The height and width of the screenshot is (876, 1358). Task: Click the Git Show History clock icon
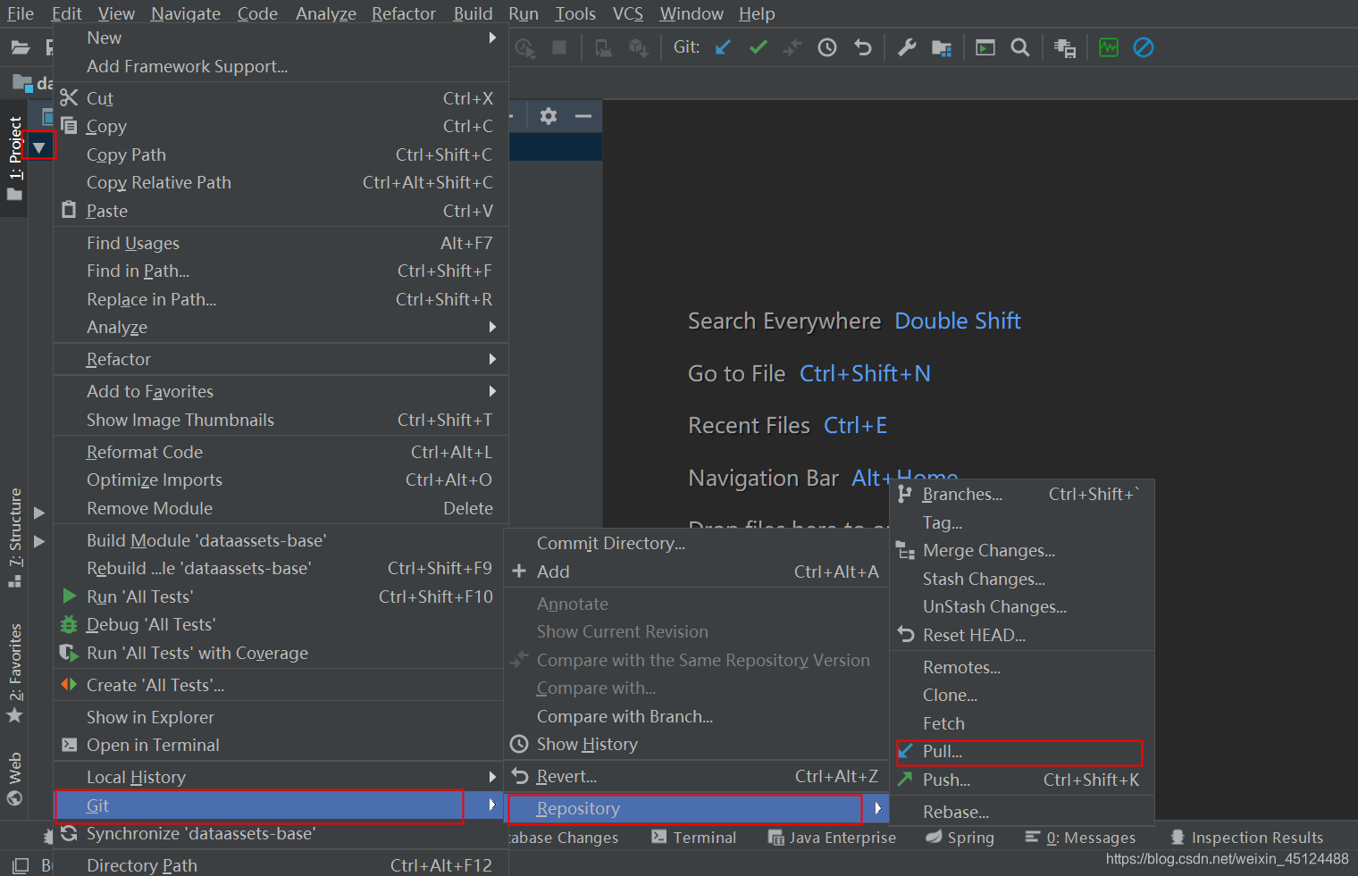tap(827, 47)
